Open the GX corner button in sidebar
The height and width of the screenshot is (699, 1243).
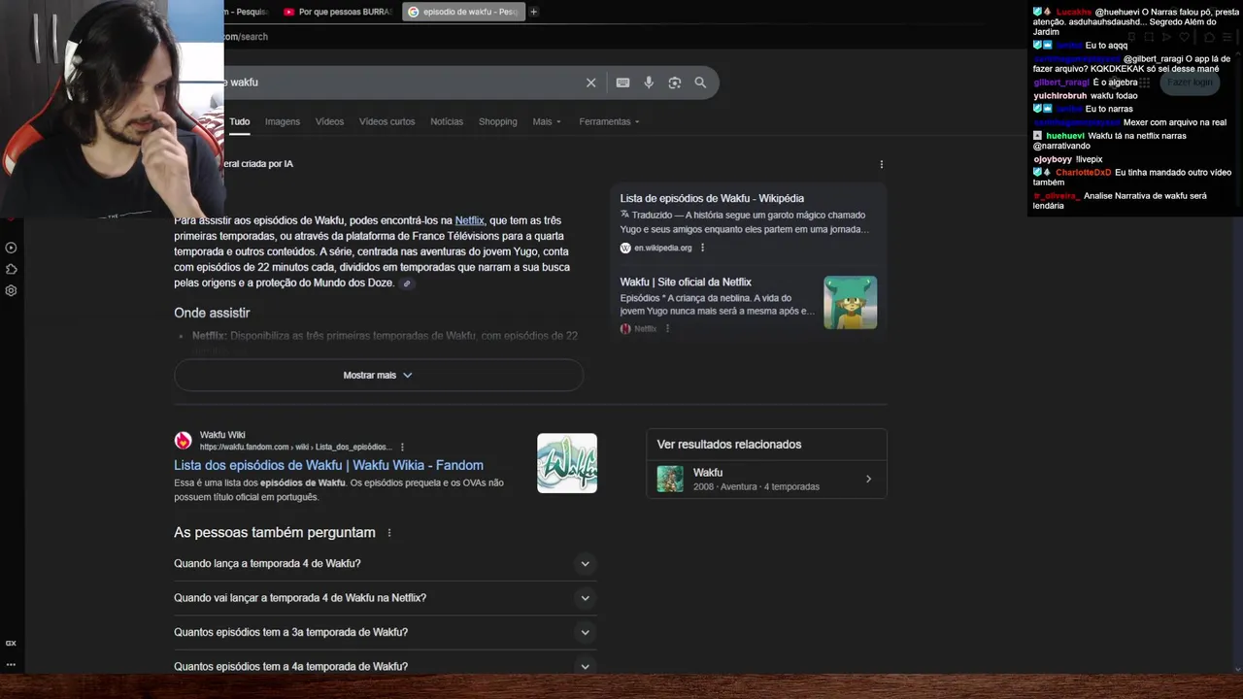click(11, 643)
